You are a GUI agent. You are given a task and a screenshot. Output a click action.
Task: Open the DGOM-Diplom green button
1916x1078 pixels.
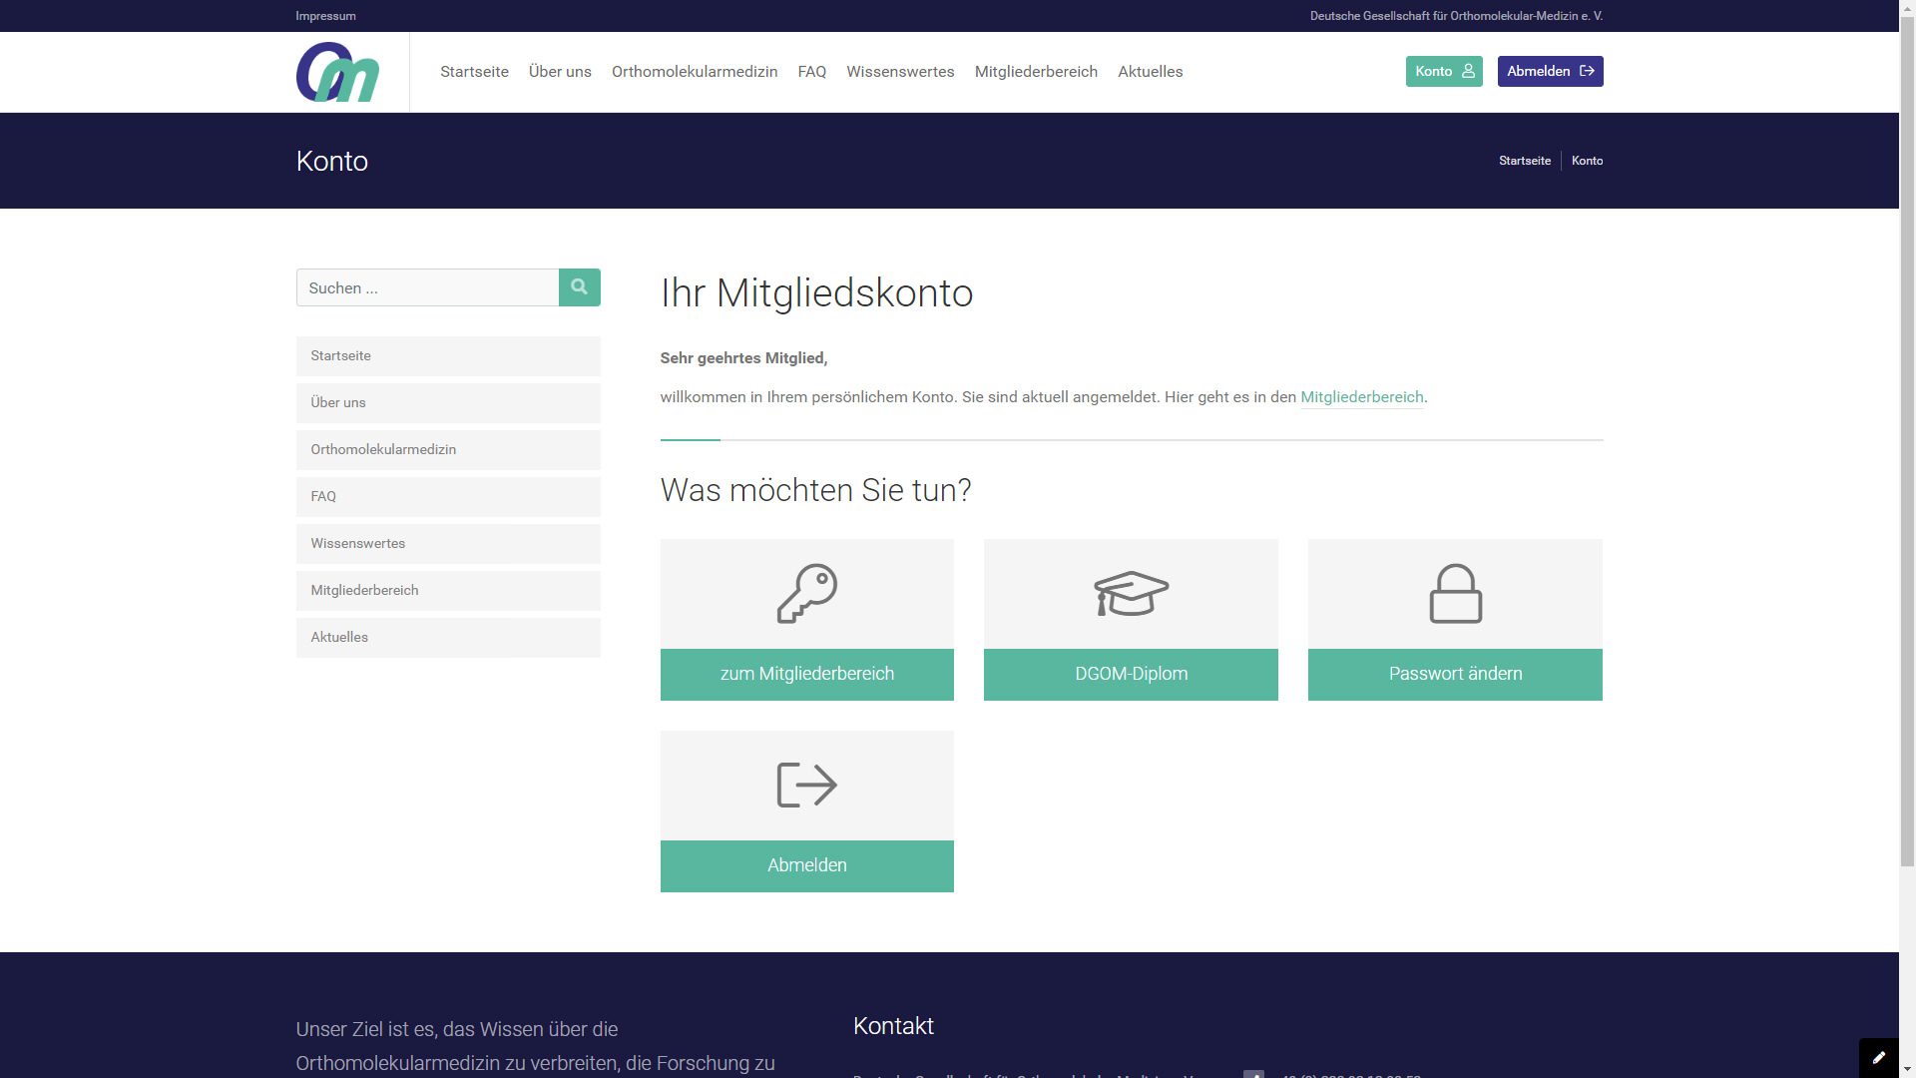click(1131, 675)
